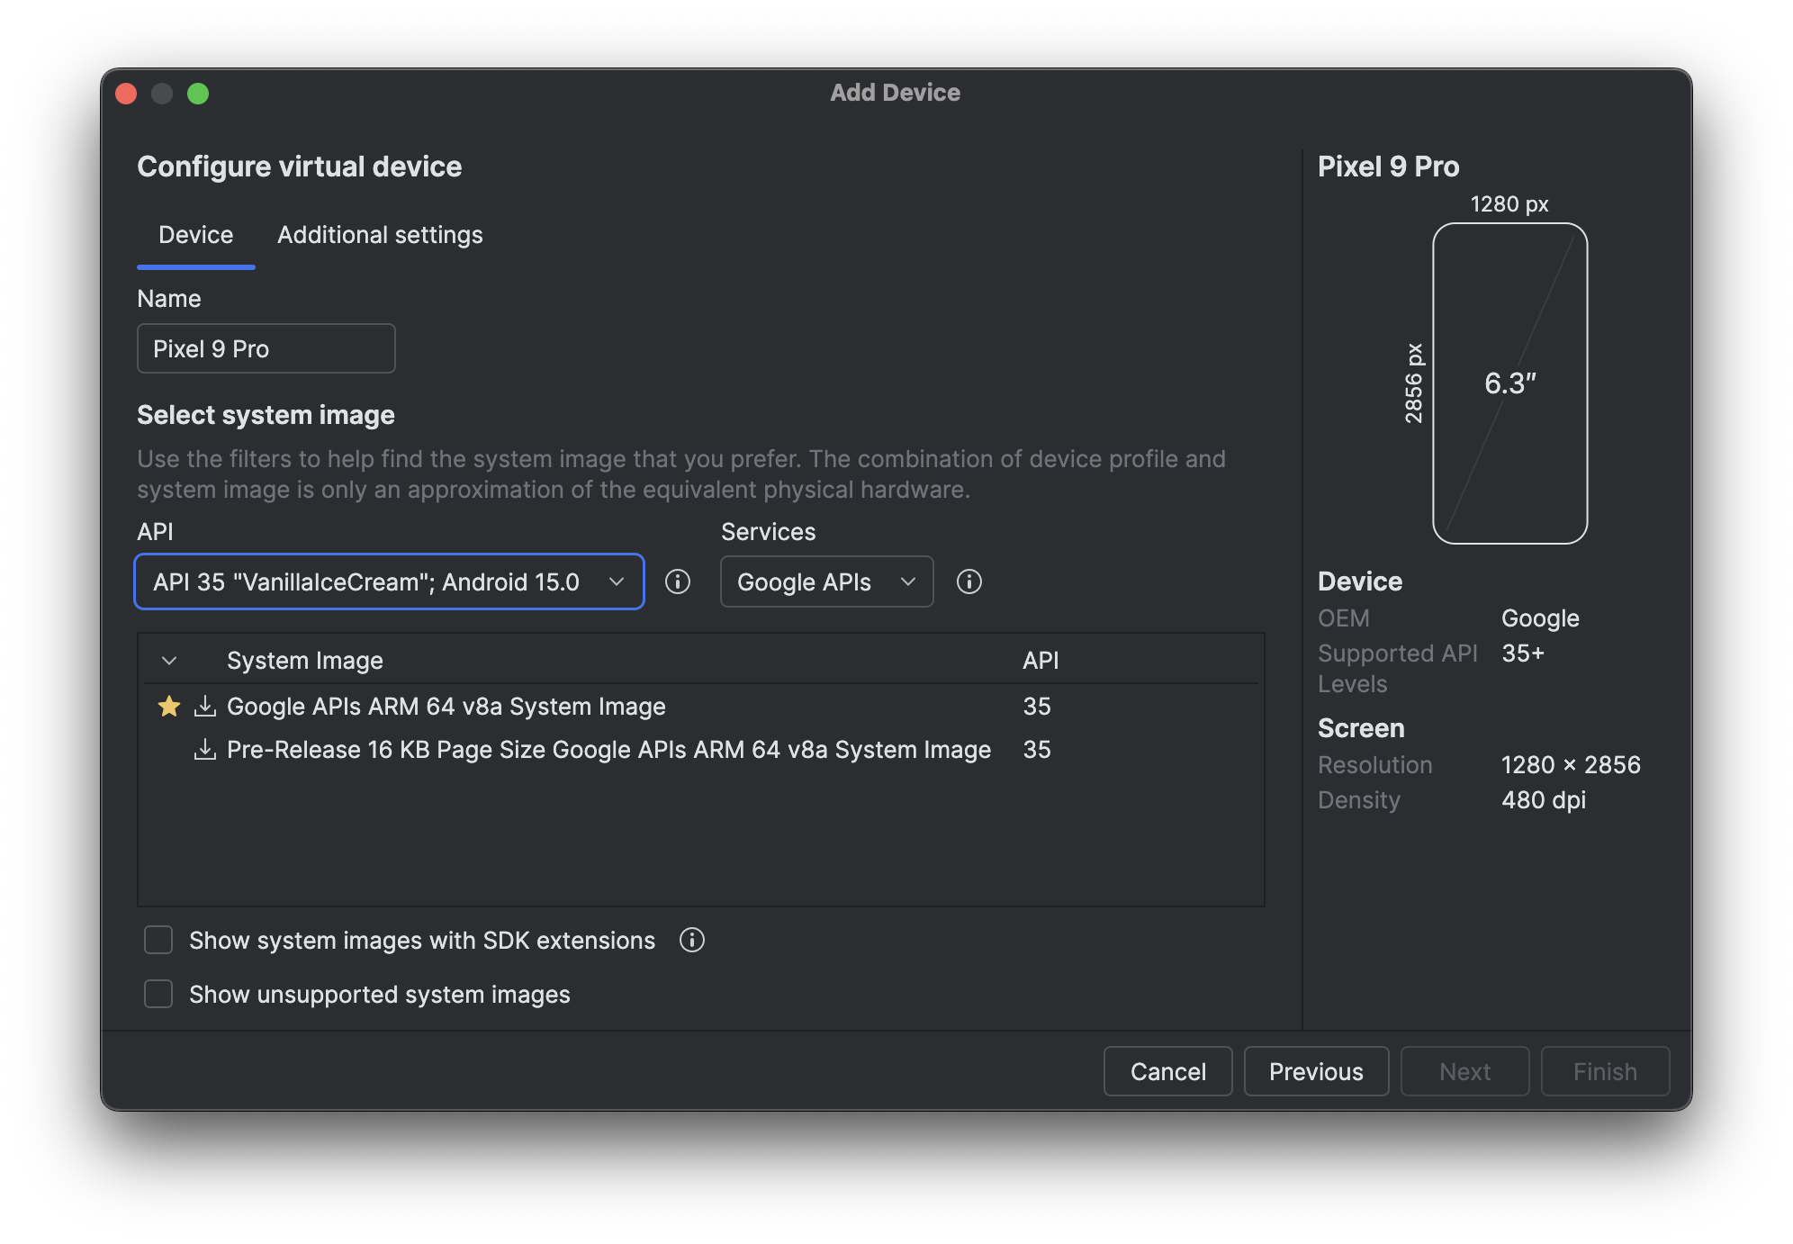Select the Pre-Release 16 KB system image row
The image size is (1793, 1244).
(x=608, y=749)
